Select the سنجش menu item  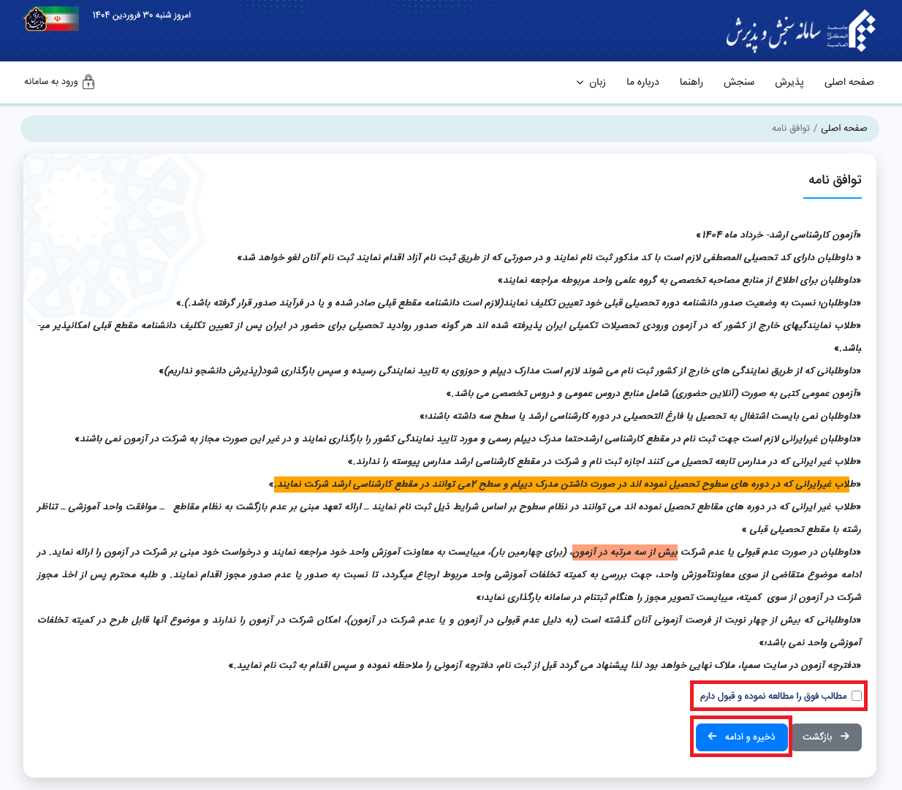[x=739, y=82]
